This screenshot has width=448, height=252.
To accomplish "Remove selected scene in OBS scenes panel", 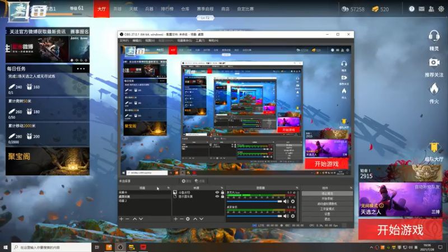I will [x=128, y=219].
